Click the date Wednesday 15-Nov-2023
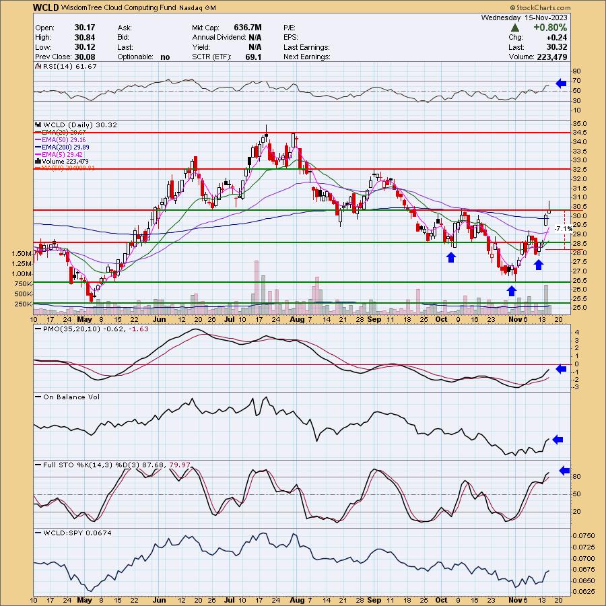The height and width of the screenshot is (606, 606). [524, 18]
